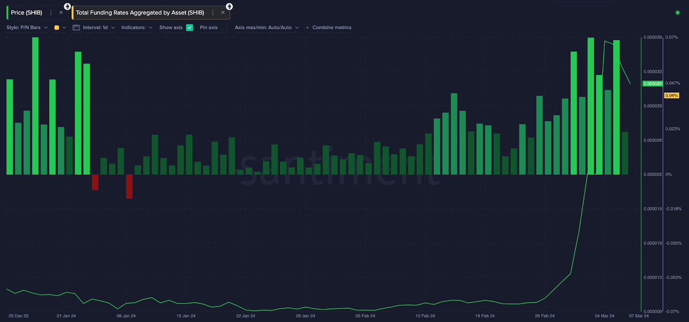Enable the Pin axis checkbox
689x322 pixels.
pyautogui.click(x=224, y=28)
